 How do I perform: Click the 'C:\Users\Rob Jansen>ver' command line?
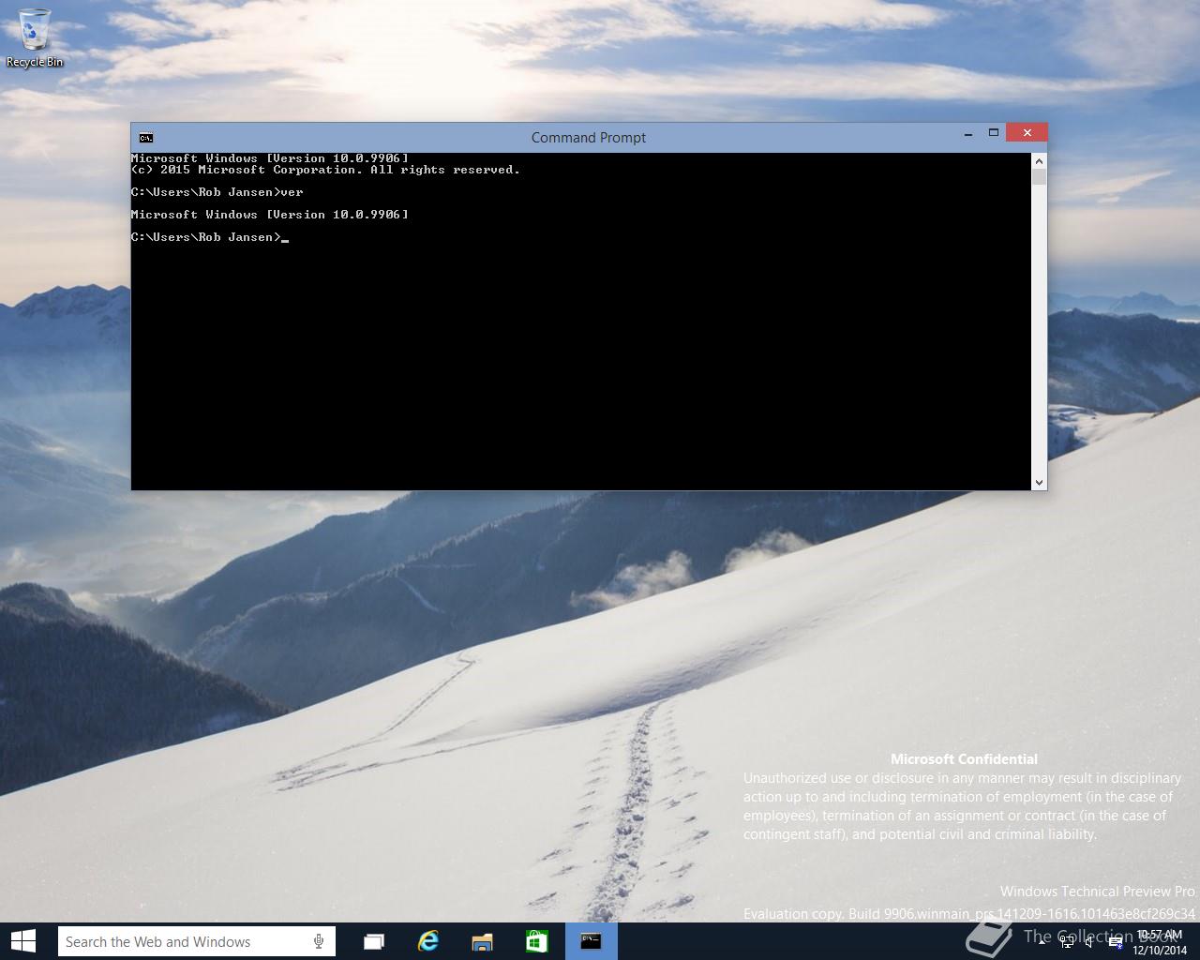coord(217,192)
